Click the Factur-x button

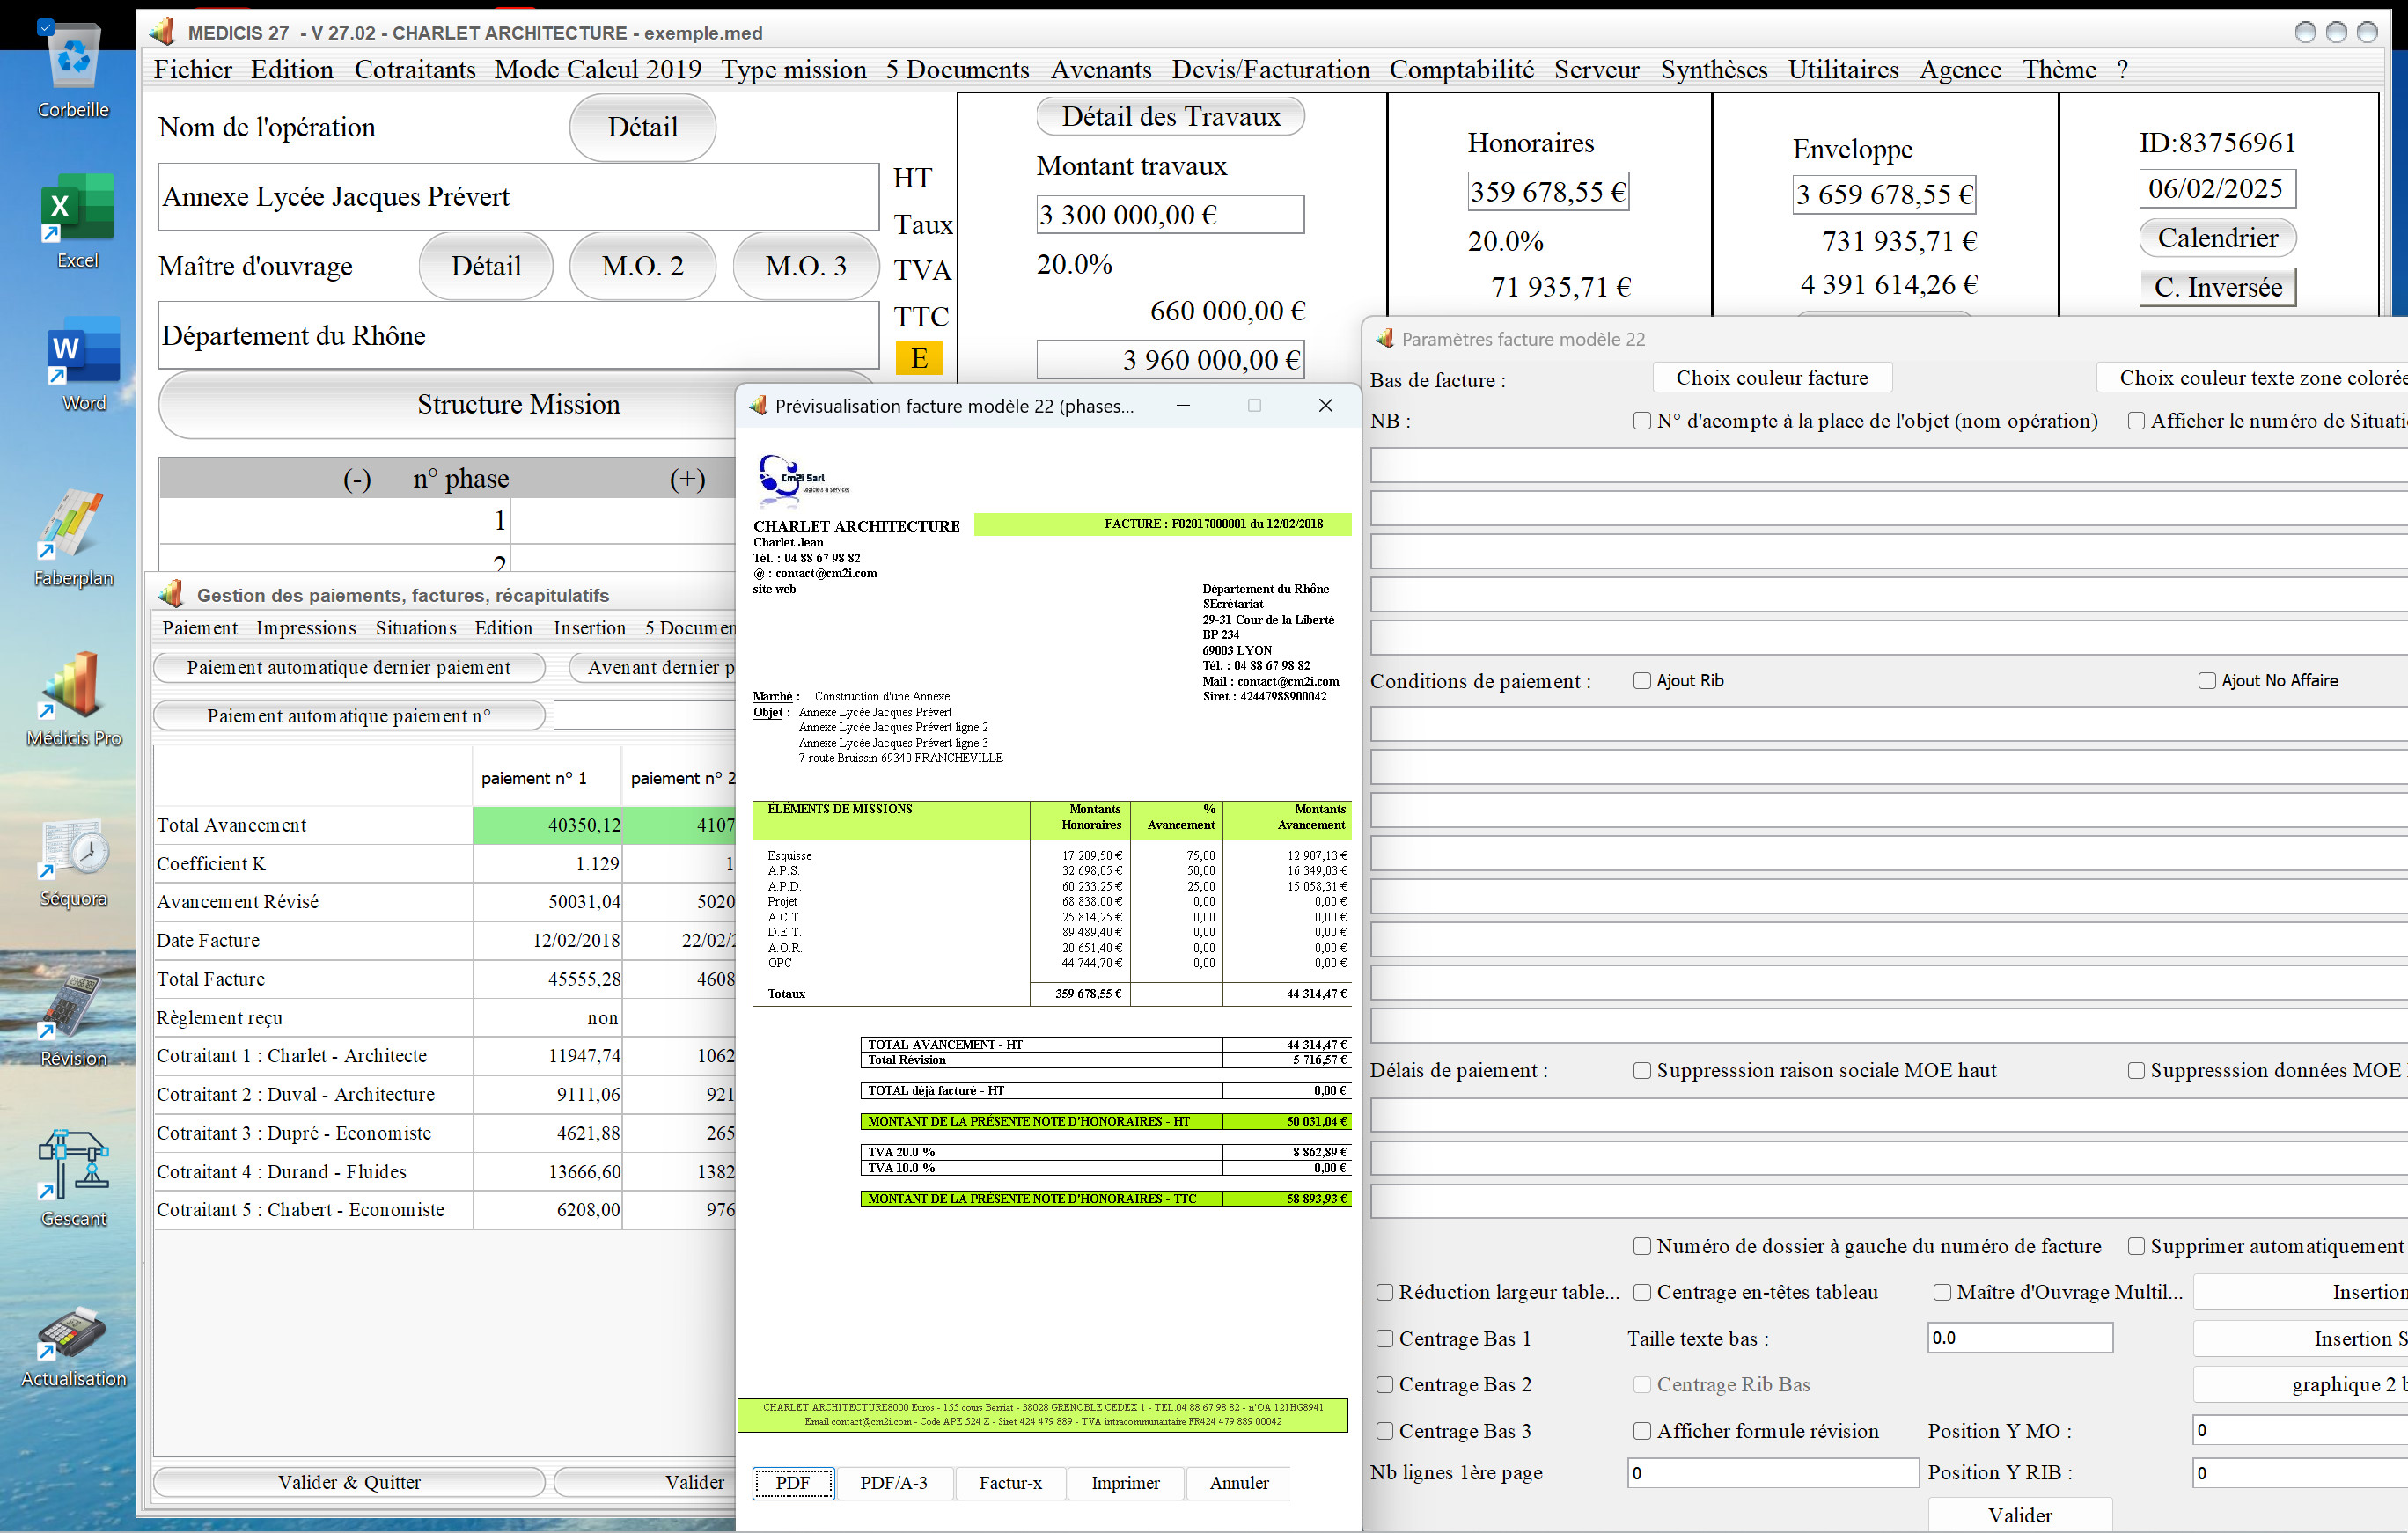(1010, 1483)
